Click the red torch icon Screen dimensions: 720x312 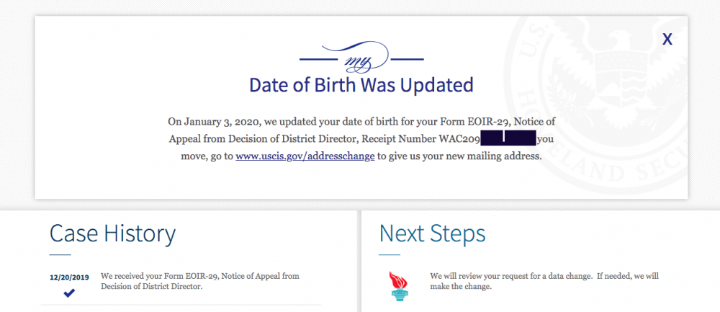click(399, 286)
